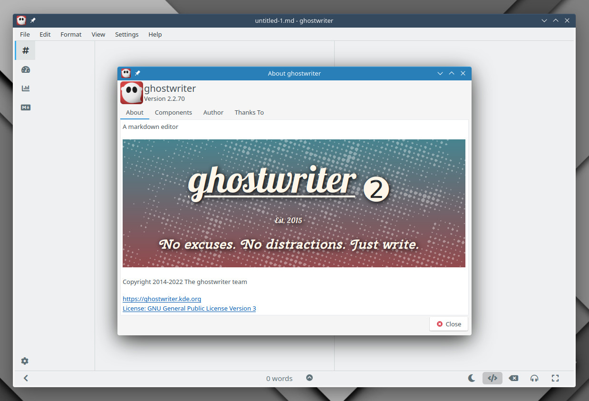This screenshot has height=401, width=589.
Task: Open the Format menu
Action: click(71, 34)
